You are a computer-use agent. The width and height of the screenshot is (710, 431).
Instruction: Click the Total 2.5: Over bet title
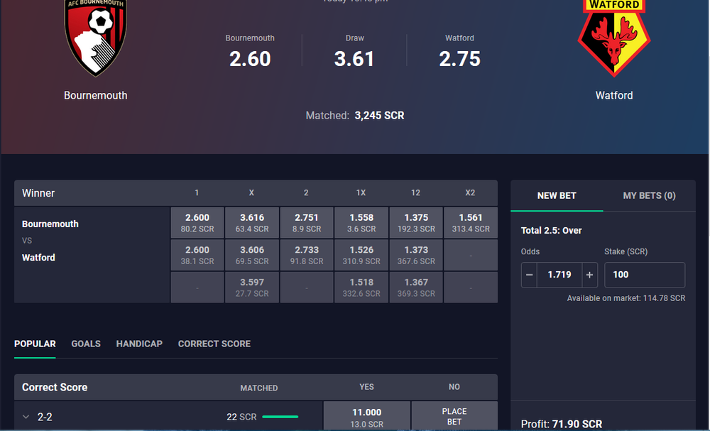click(x=552, y=231)
